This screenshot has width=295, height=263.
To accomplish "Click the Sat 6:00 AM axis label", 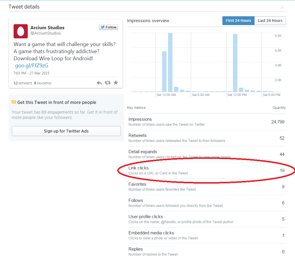I will (x=201, y=95).
